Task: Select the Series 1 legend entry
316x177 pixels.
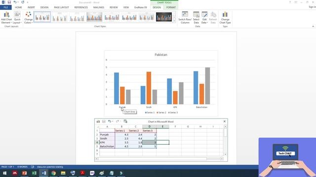Action: (x=150, y=113)
